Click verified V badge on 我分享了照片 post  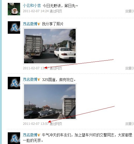[39, 24]
